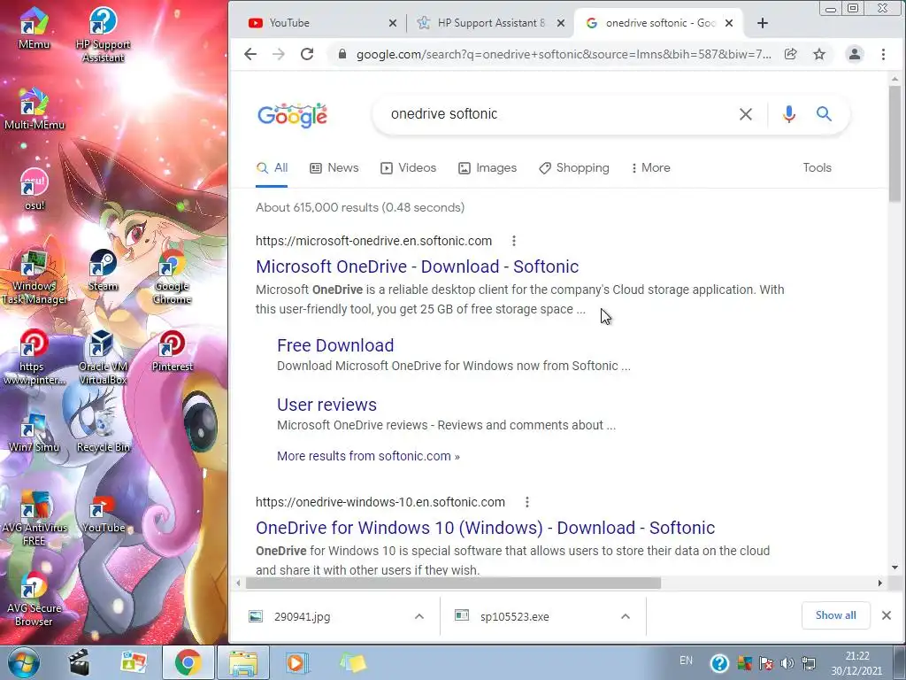The image size is (906, 680).
Task: Close the HP Support Assistant tab
Action: [560, 23]
